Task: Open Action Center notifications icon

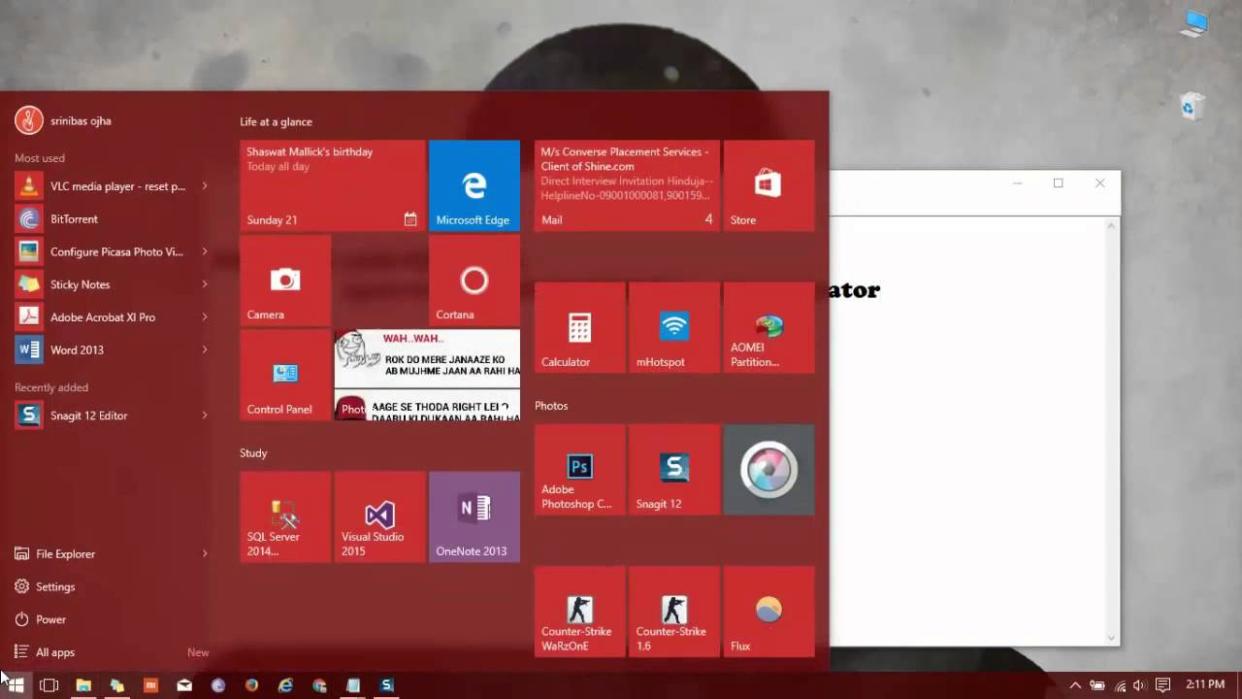Action: tap(1162, 685)
